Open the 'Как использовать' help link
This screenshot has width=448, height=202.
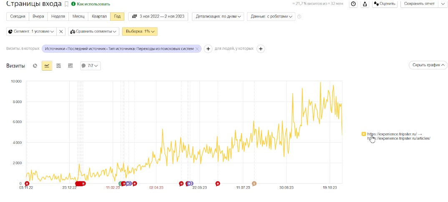(x=93, y=4)
